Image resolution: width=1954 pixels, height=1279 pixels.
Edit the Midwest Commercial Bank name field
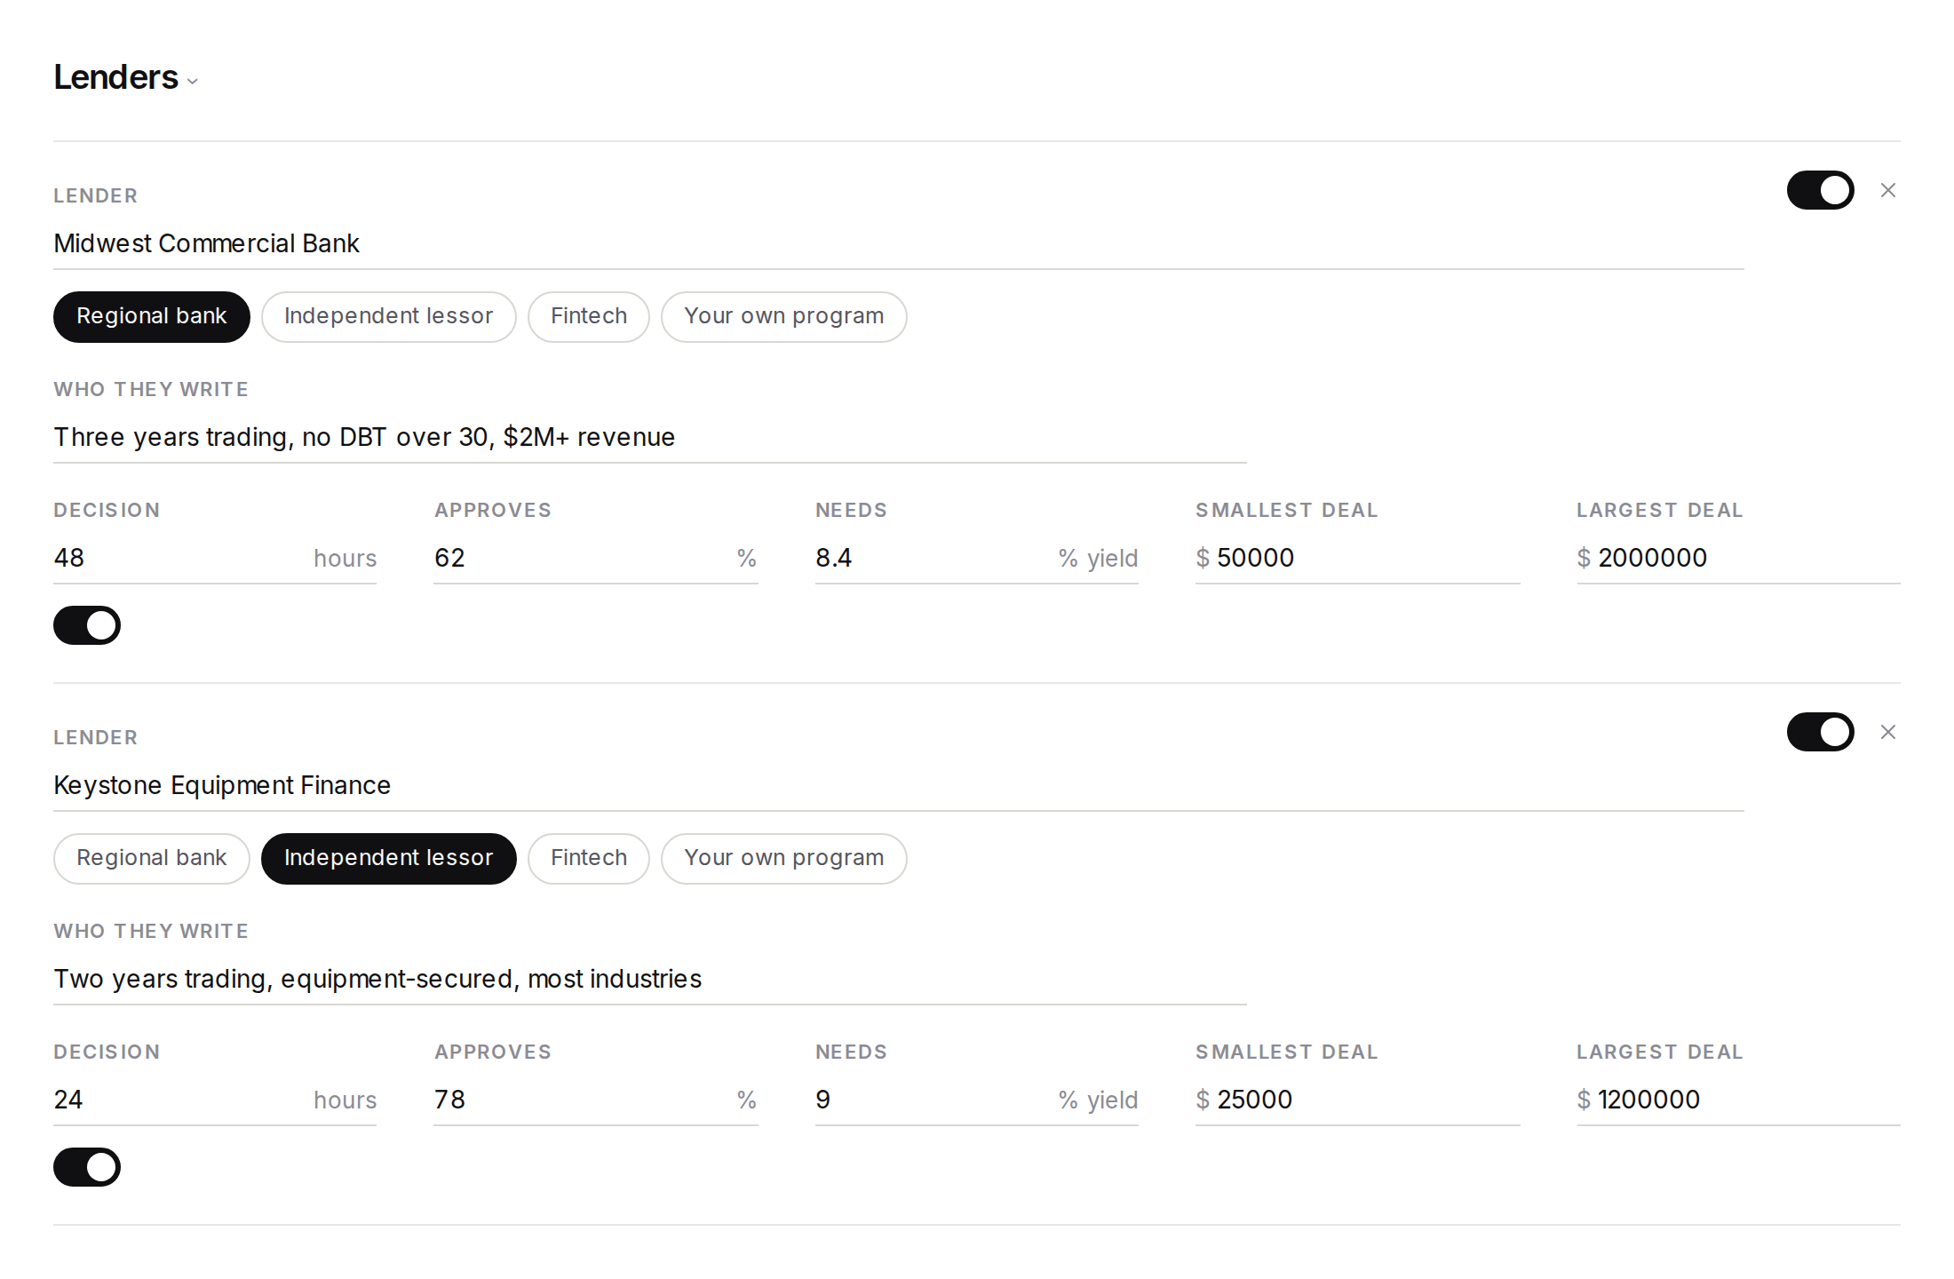(899, 243)
